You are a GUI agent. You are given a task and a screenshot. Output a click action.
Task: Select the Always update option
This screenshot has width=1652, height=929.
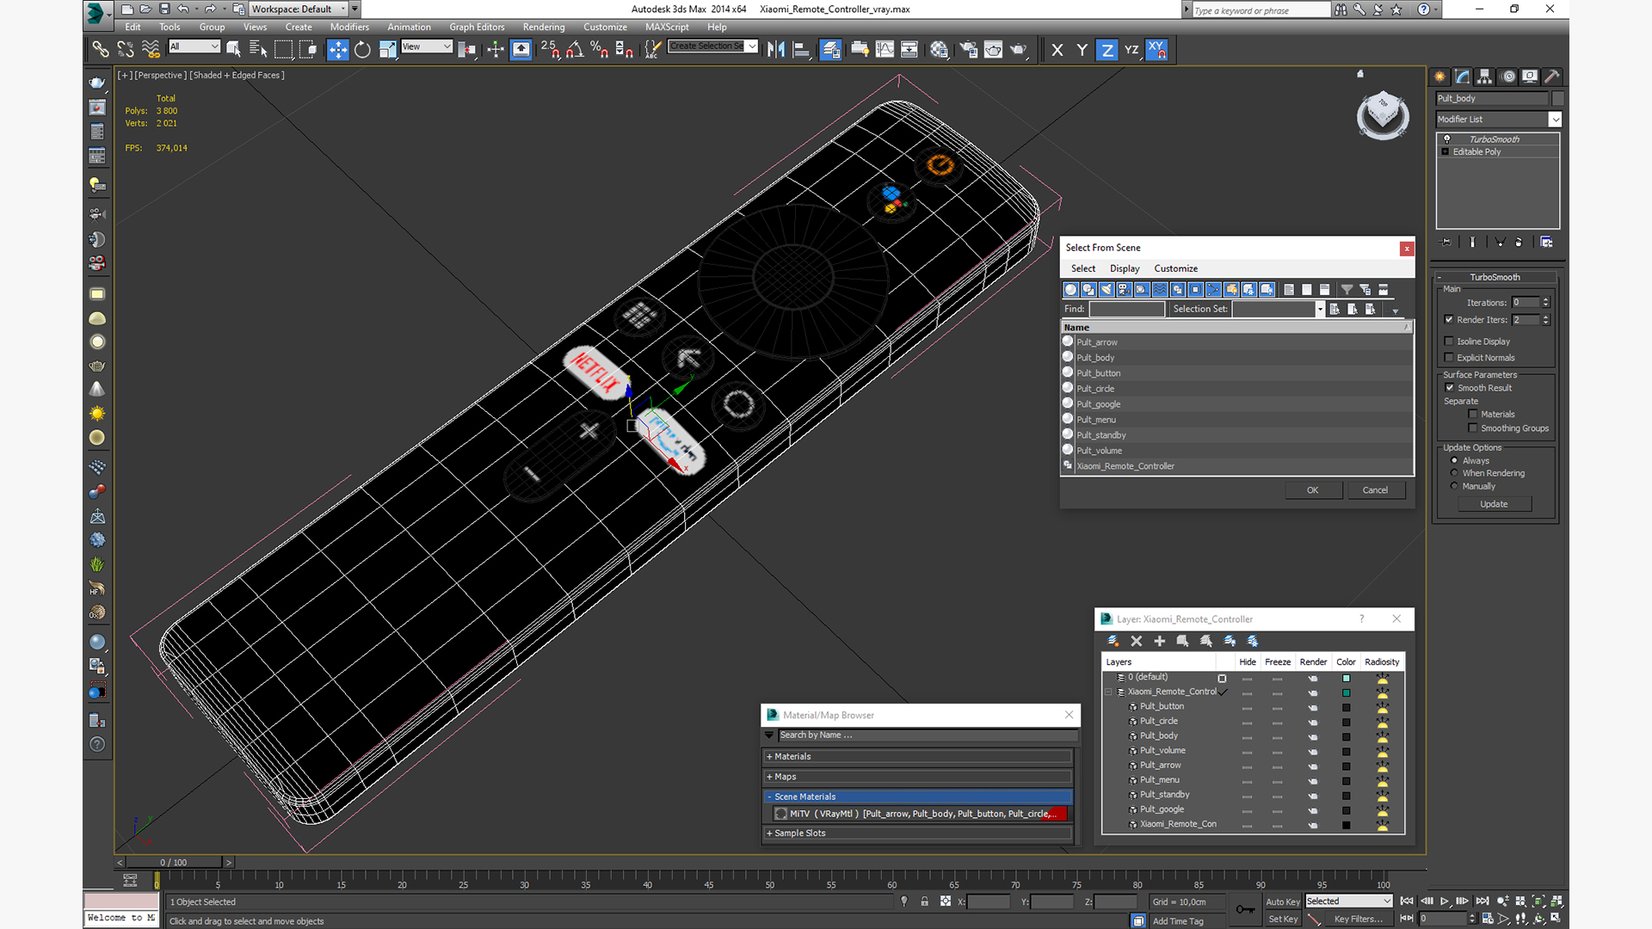(x=1454, y=461)
